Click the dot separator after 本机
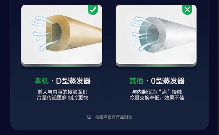 pos(52,81)
